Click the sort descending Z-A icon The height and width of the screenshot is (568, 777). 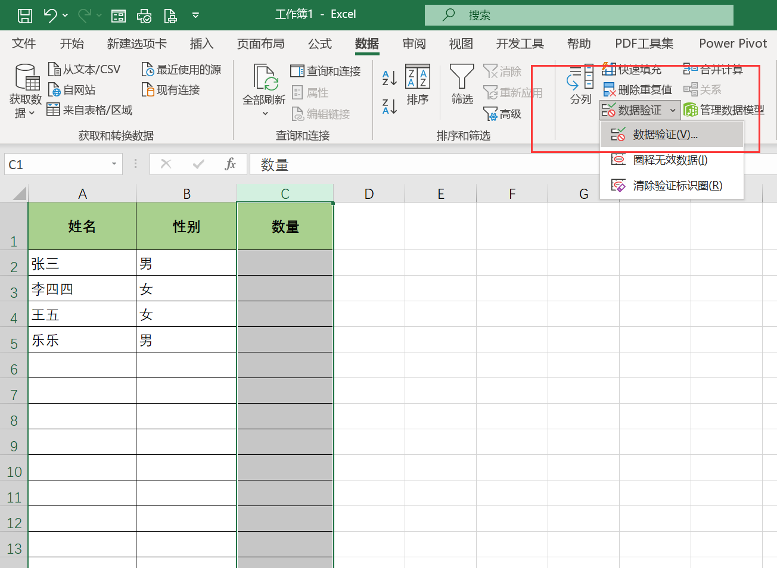(x=389, y=107)
